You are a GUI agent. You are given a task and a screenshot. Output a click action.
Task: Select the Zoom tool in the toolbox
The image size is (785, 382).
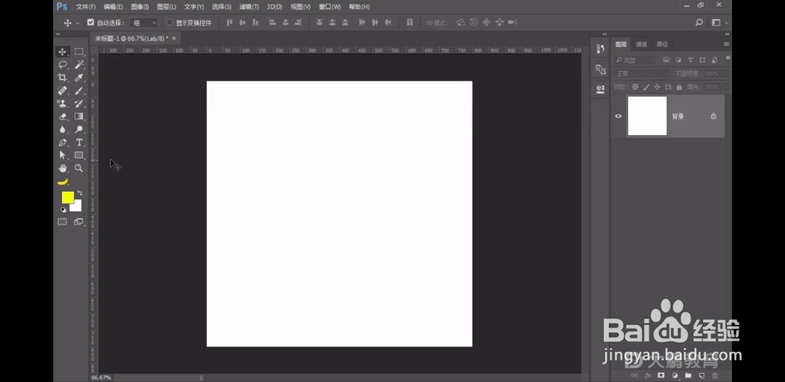point(79,168)
